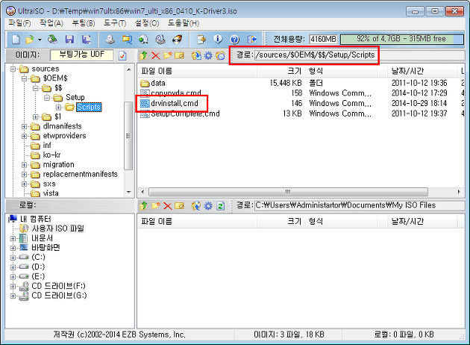Select the SetupComplete.cmd file
This screenshot has height=345, width=470.
pos(185,114)
